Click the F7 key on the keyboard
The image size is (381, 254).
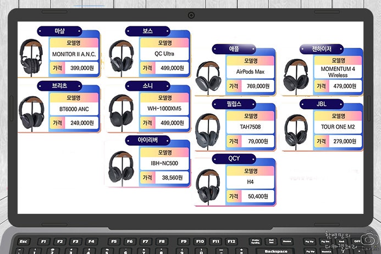pyautogui.click(x=146, y=241)
